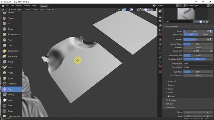The image size is (214, 120).
Task: Unlink the Cloth brush datablock
Action: click(x=207, y=22)
